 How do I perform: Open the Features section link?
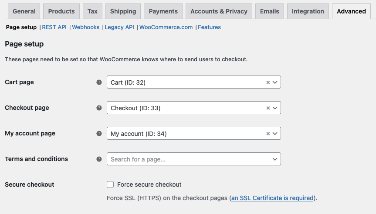point(209,27)
